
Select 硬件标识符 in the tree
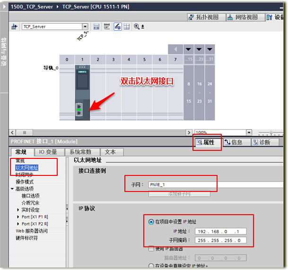point(27,238)
